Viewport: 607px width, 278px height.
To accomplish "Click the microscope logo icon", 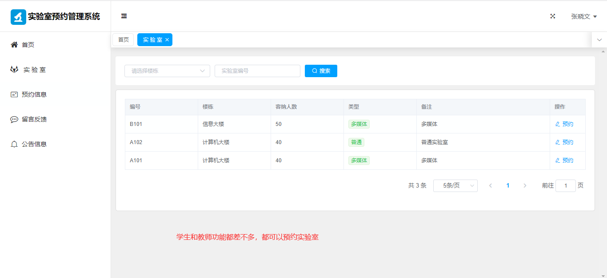I will pos(18,17).
